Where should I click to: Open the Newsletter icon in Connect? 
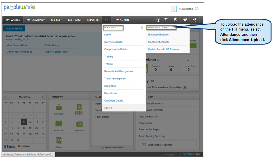click(x=79, y=124)
